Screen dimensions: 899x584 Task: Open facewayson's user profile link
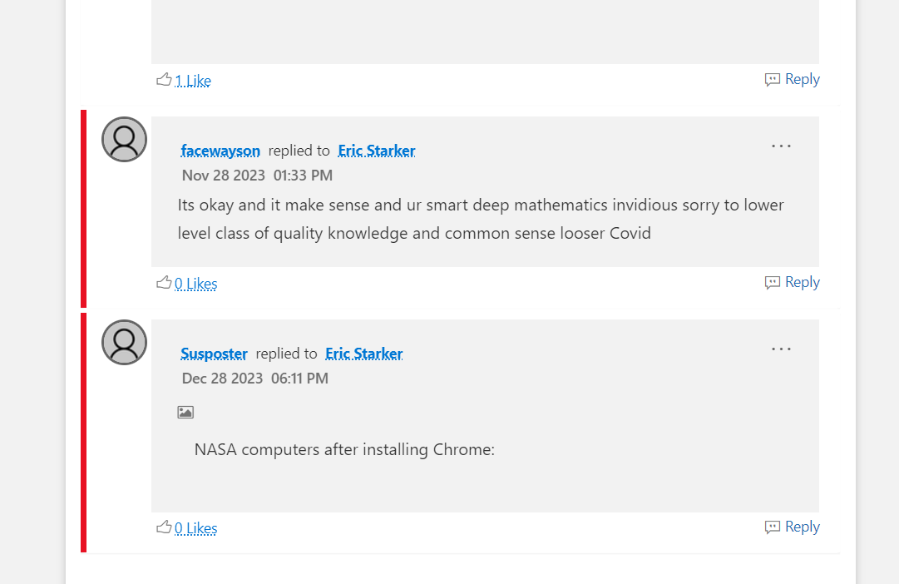[220, 151]
